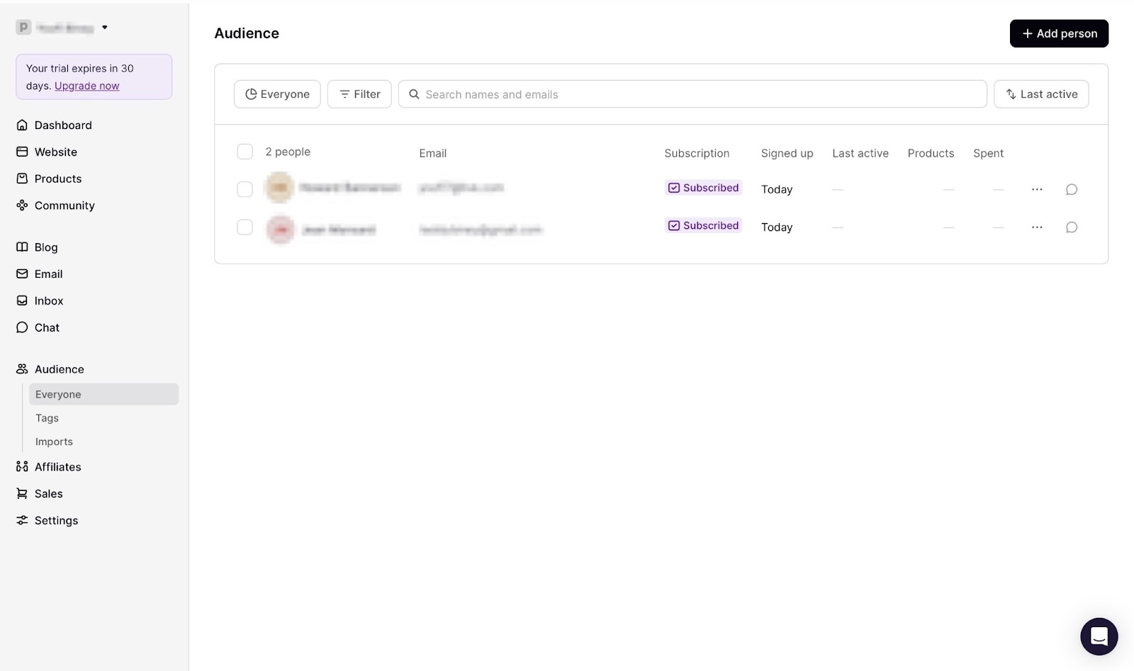Open the Sales page
The width and height of the screenshot is (1134, 671).
click(x=40, y=494)
